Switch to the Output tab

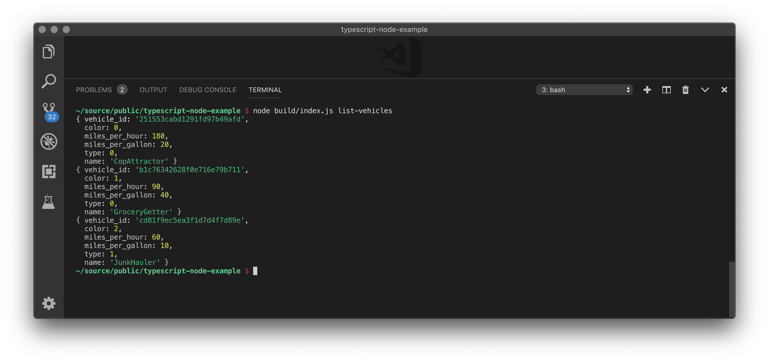(153, 90)
